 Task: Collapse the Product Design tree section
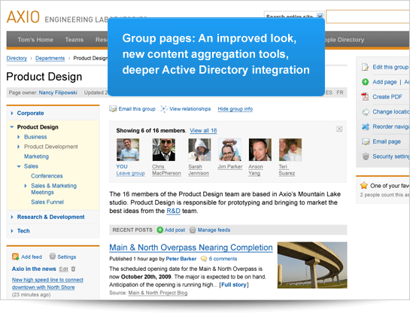click(x=12, y=127)
